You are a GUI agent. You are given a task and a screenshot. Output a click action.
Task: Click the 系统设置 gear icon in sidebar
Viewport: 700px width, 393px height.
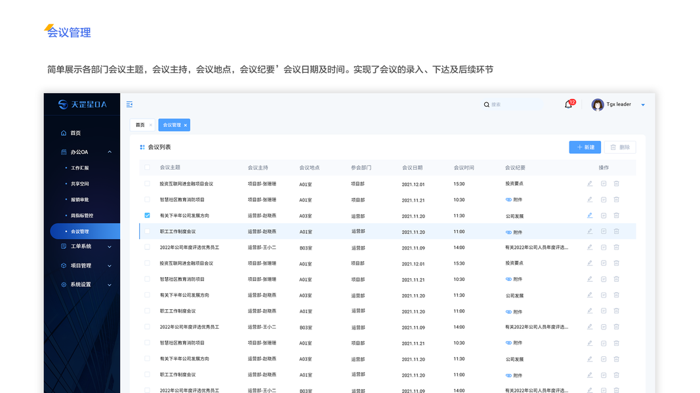64,285
